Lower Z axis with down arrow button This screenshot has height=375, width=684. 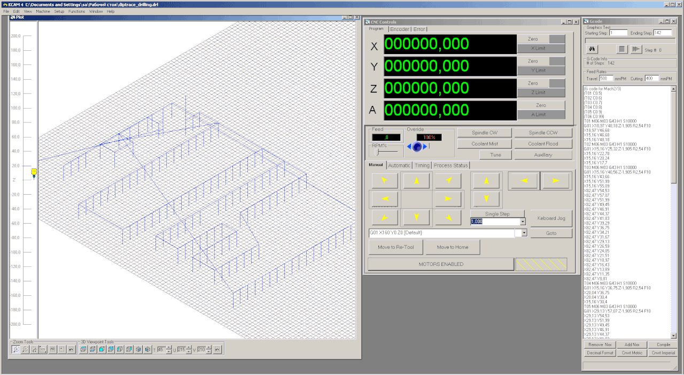[x=486, y=199]
